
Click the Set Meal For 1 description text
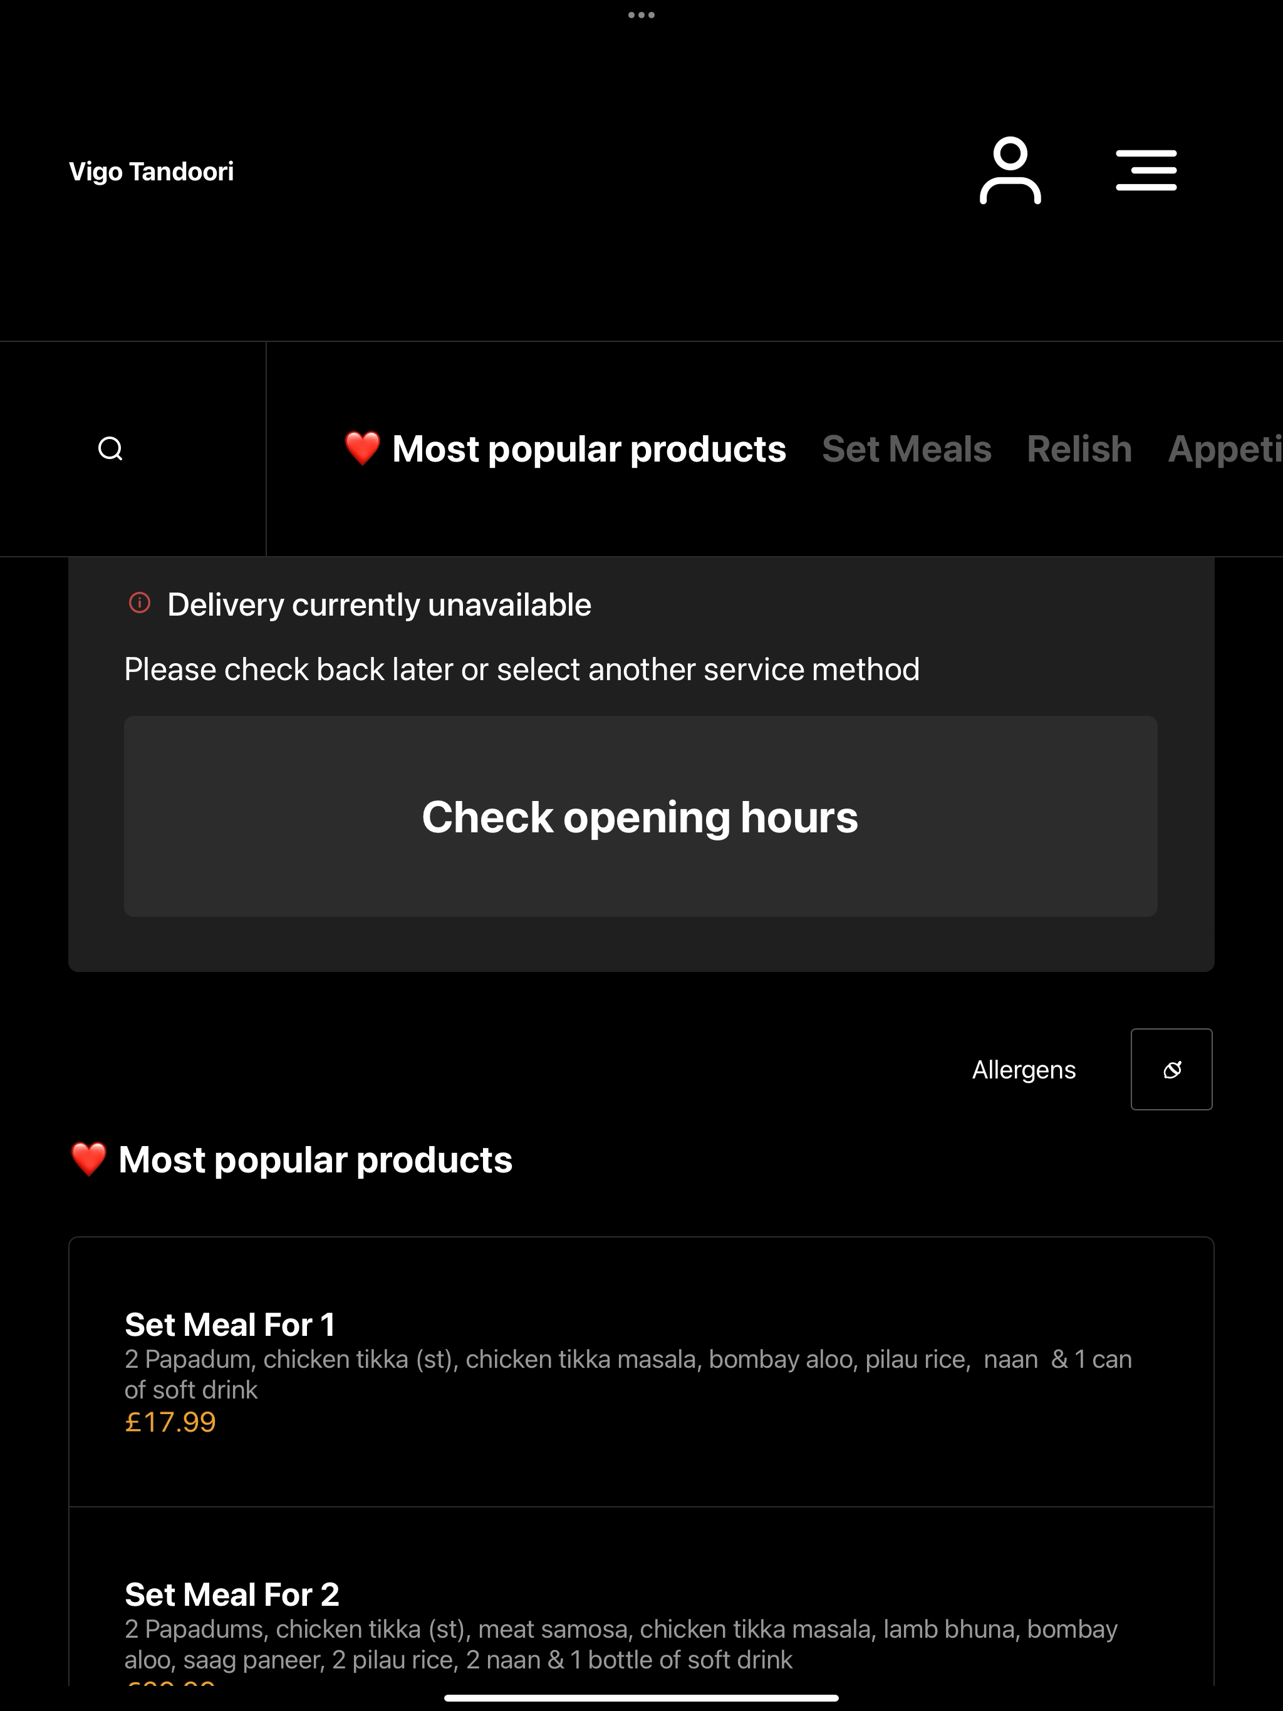pyautogui.click(x=628, y=1374)
